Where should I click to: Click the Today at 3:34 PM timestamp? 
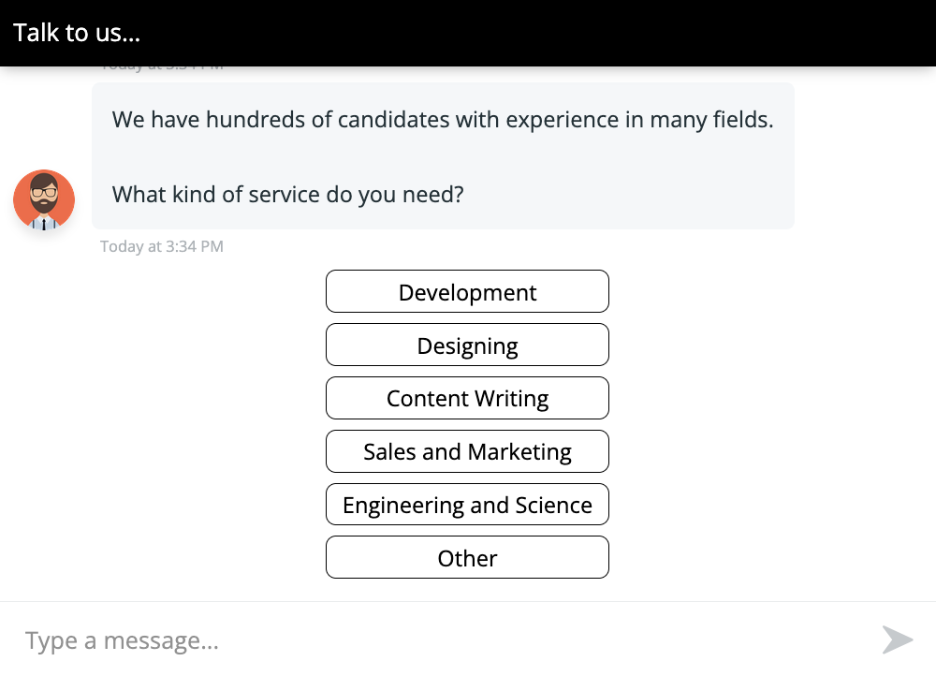point(162,246)
